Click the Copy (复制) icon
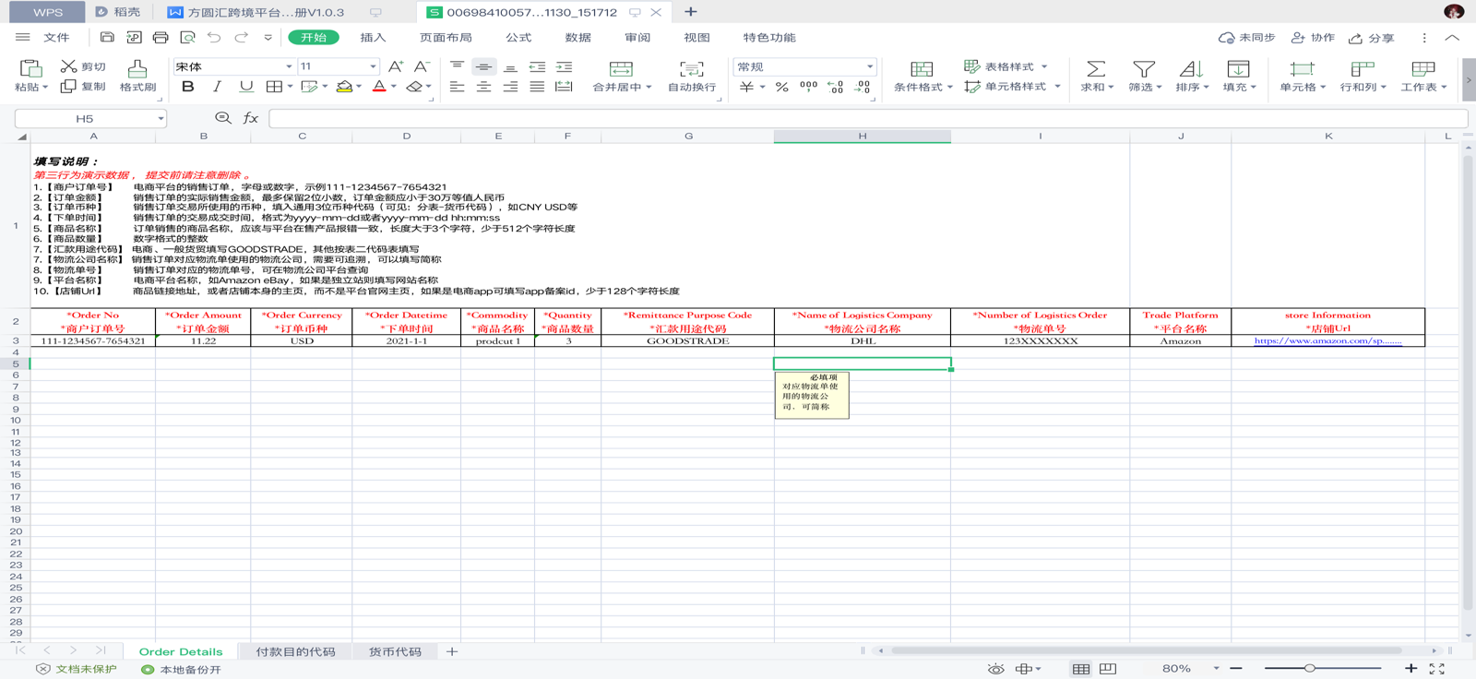This screenshot has width=1476, height=679. (68, 86)
